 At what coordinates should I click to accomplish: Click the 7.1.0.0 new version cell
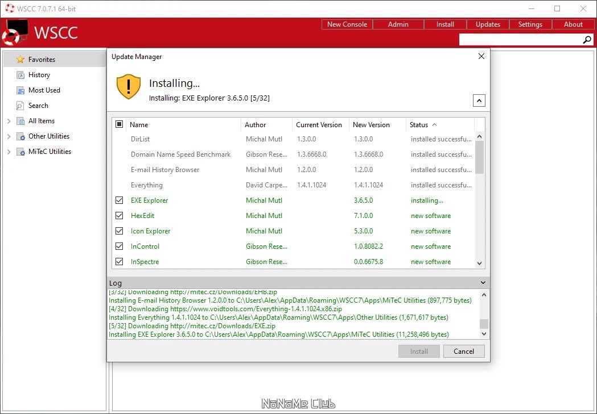(363, 216)
